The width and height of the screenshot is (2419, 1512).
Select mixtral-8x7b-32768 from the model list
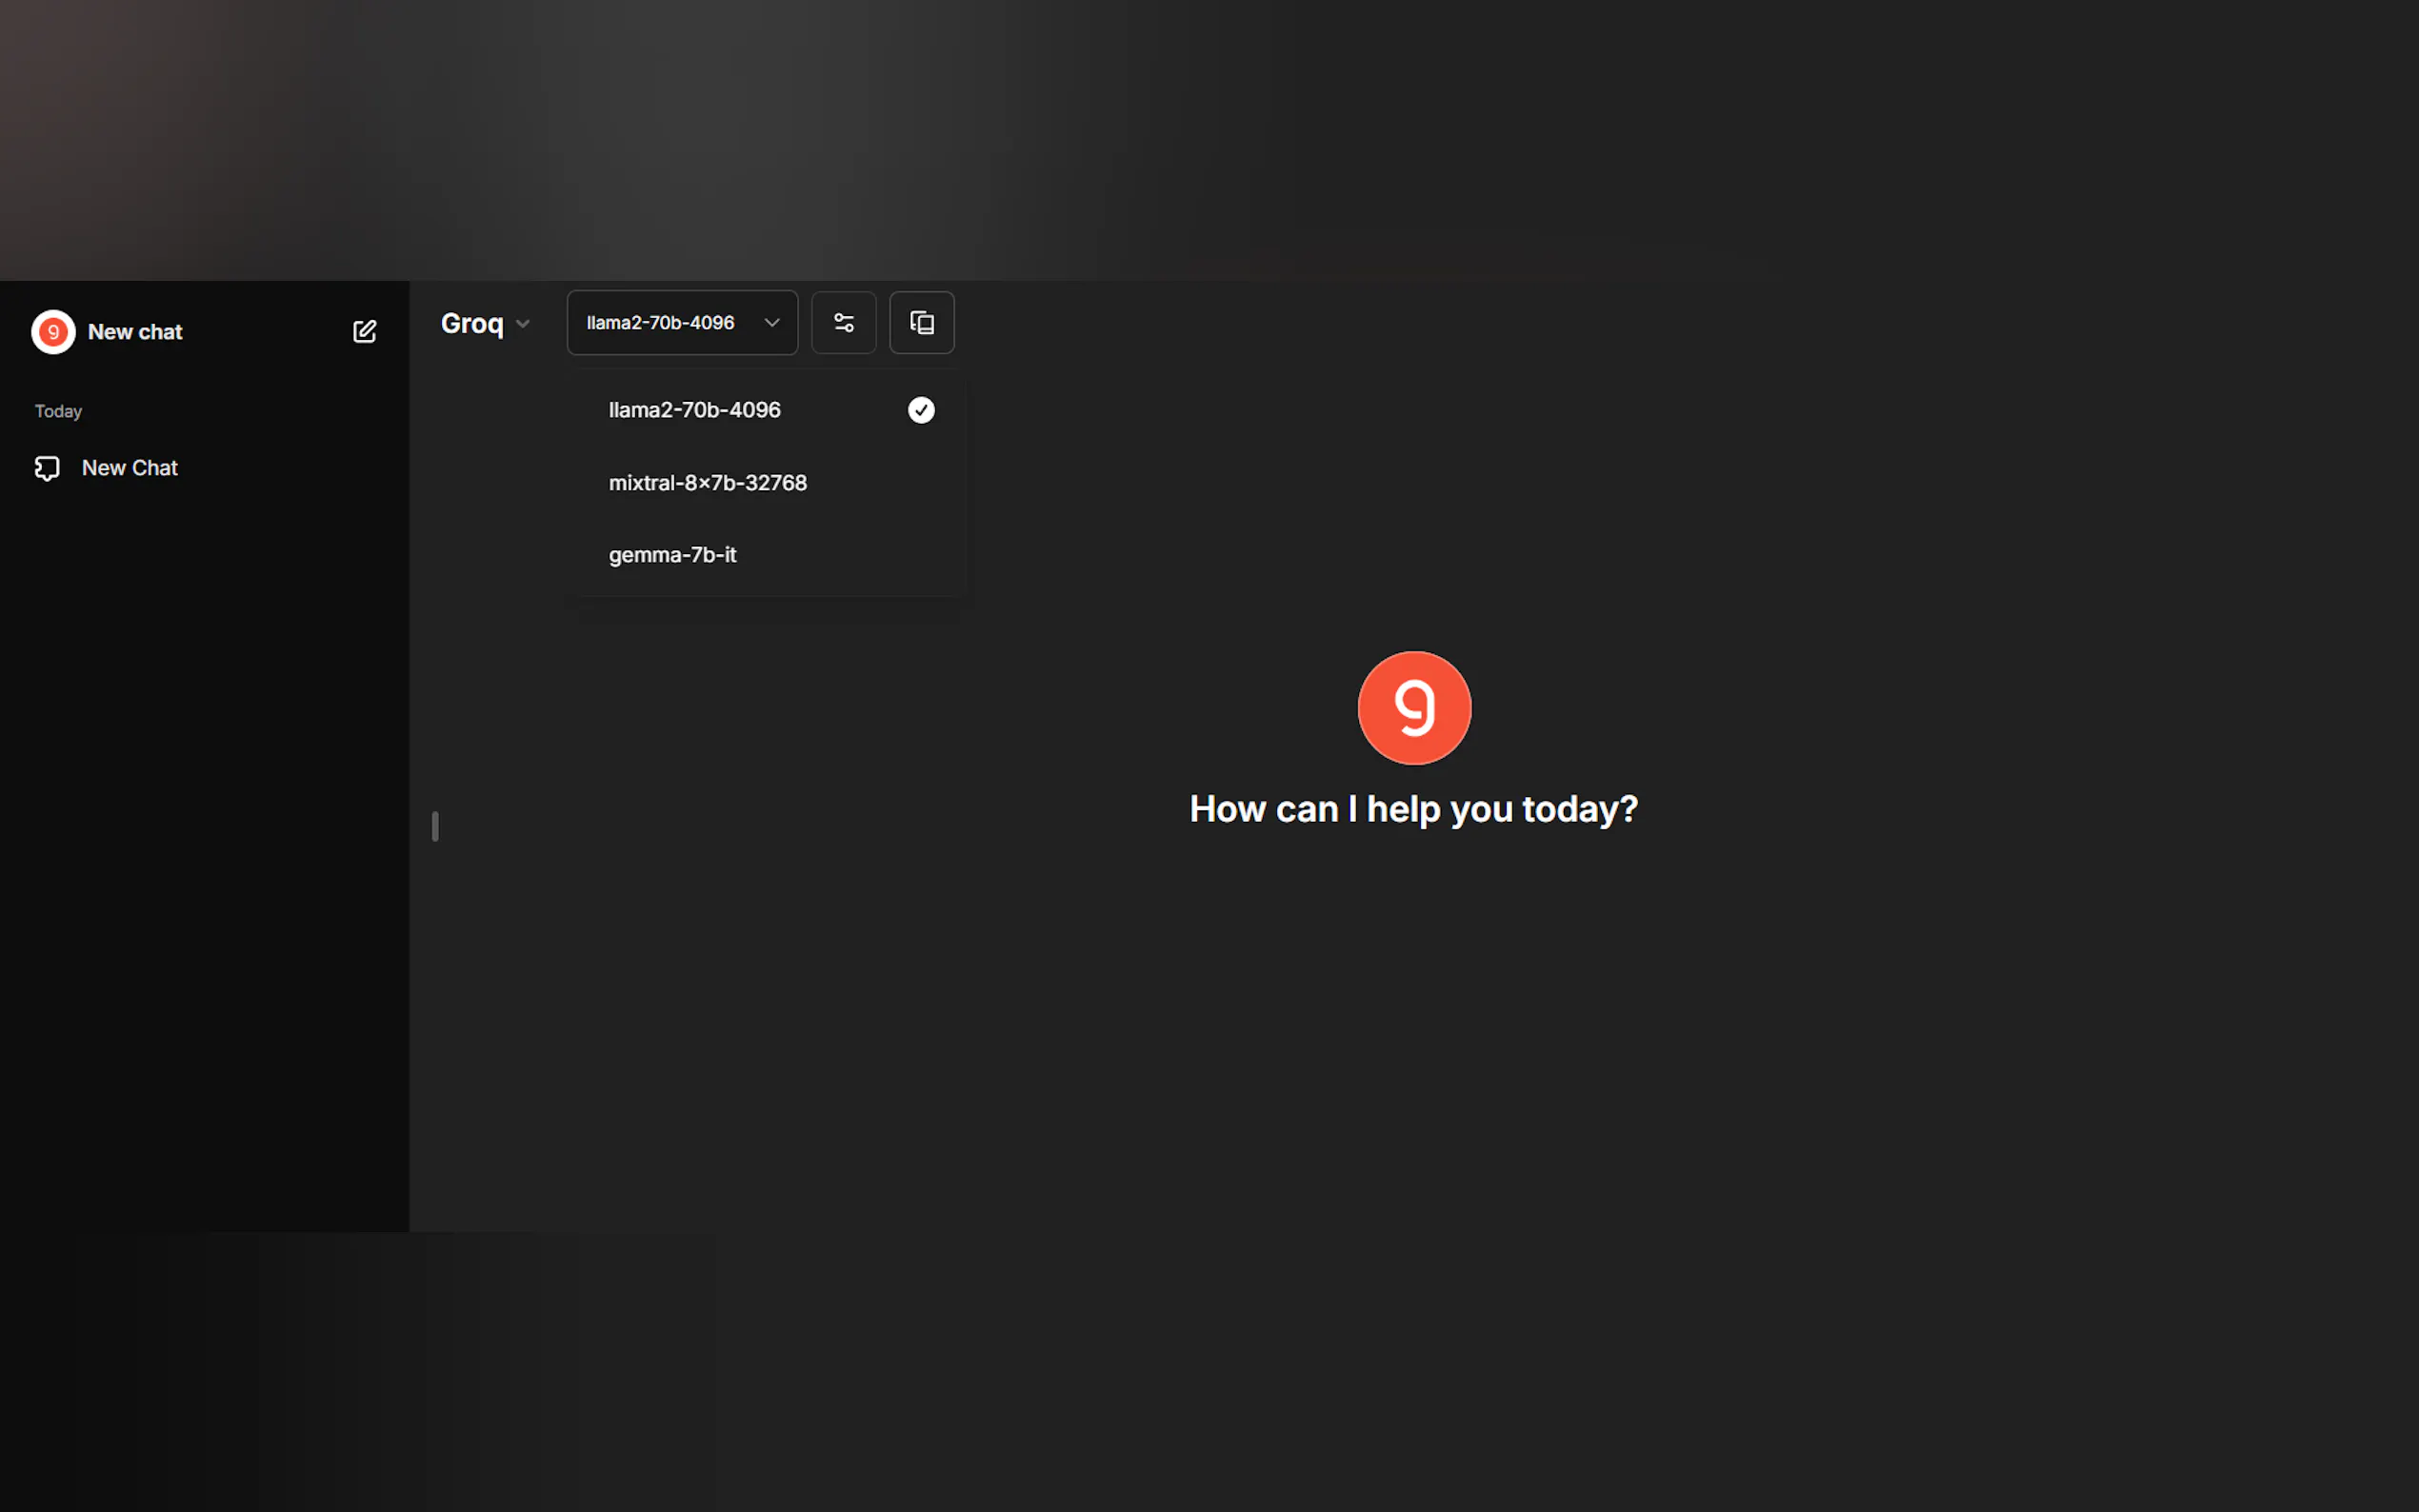click(707, 483)
